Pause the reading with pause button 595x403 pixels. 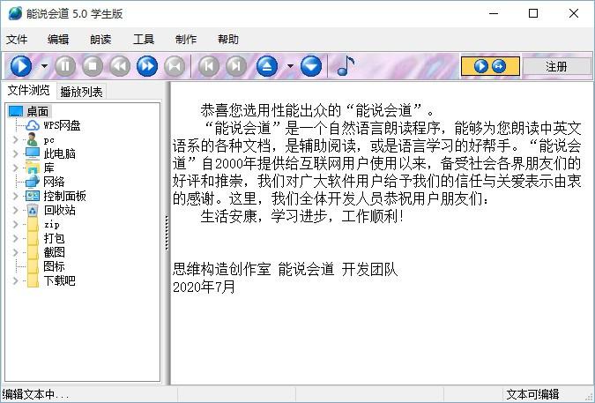tap(65, 66)
